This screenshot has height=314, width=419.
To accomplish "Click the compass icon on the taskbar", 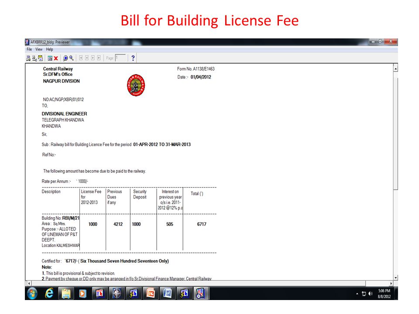I will (117, 294).
